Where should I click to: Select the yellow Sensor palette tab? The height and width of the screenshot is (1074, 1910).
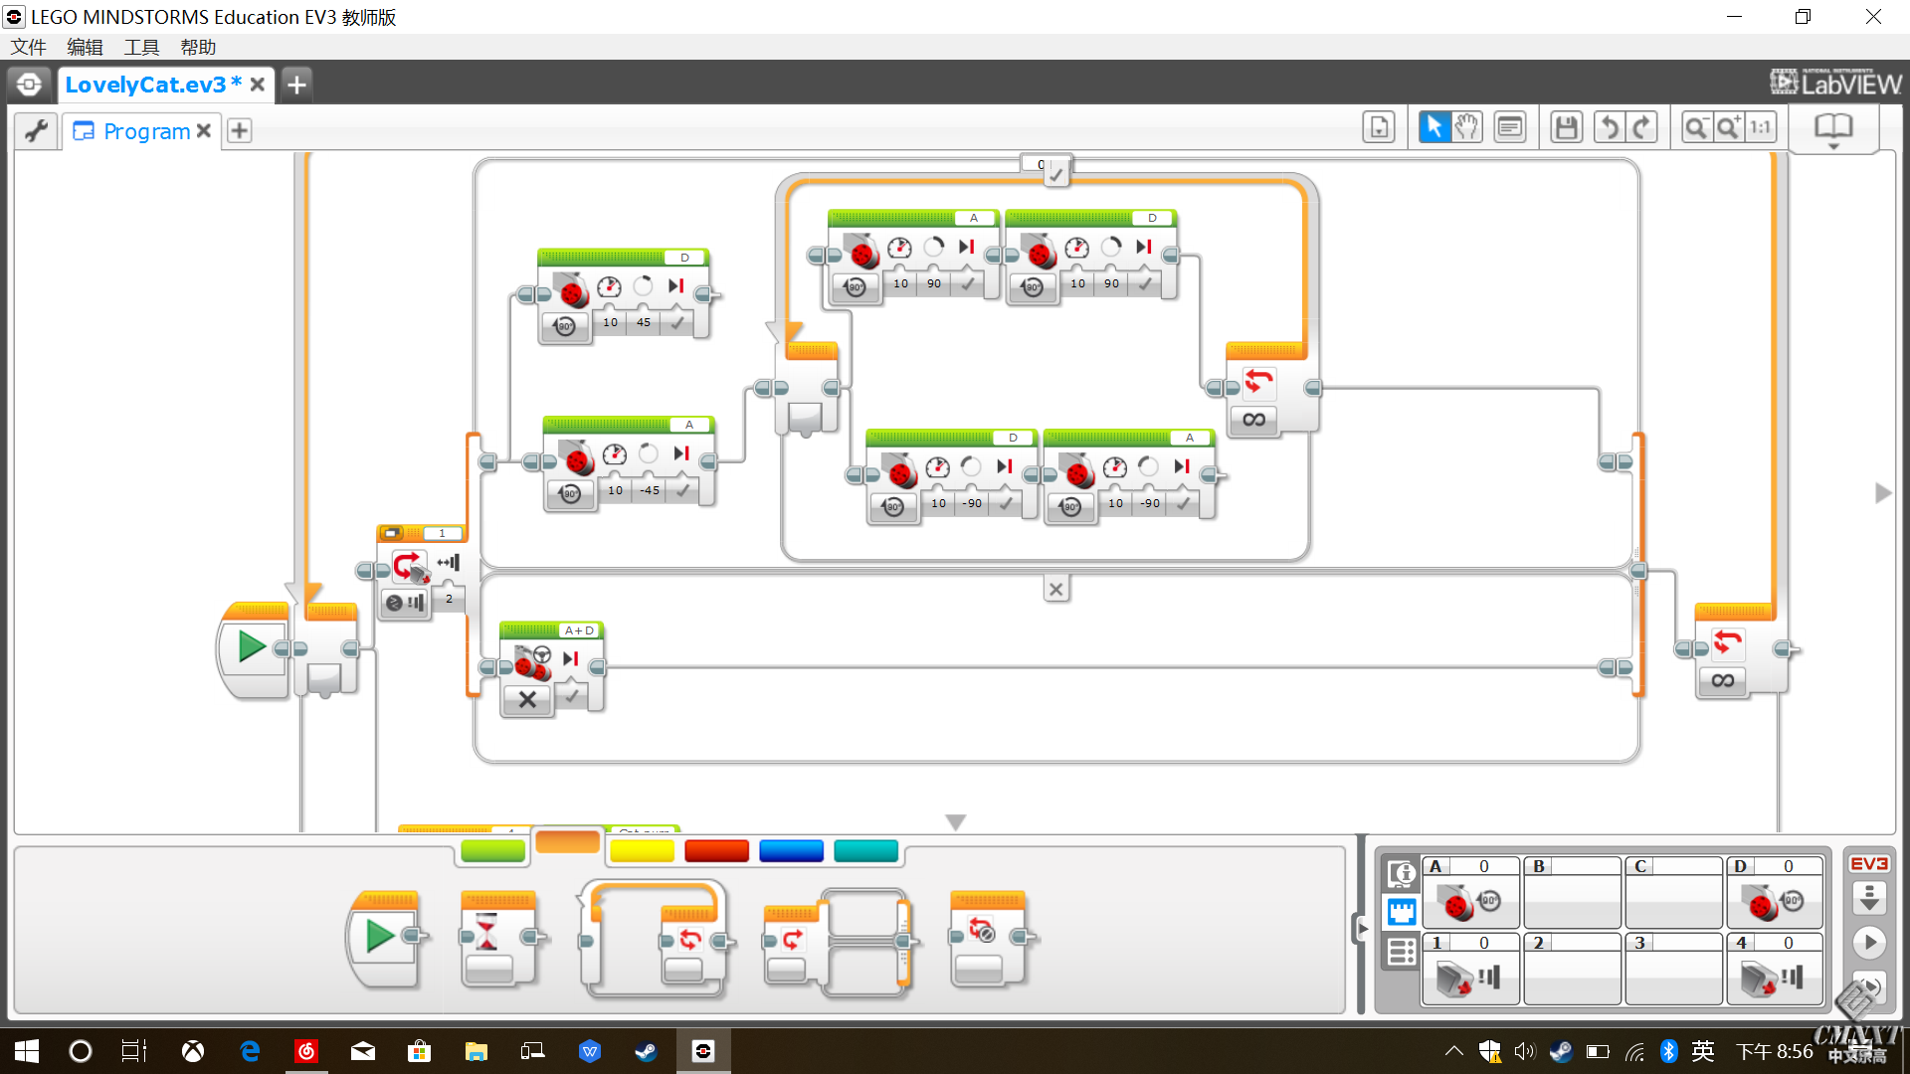[642, 850]
